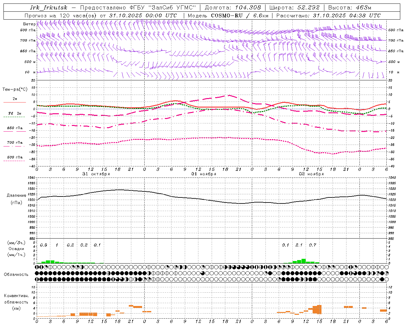
Task: Click the 'Широта: 52.292' value
Action: [x=295, y=8]
